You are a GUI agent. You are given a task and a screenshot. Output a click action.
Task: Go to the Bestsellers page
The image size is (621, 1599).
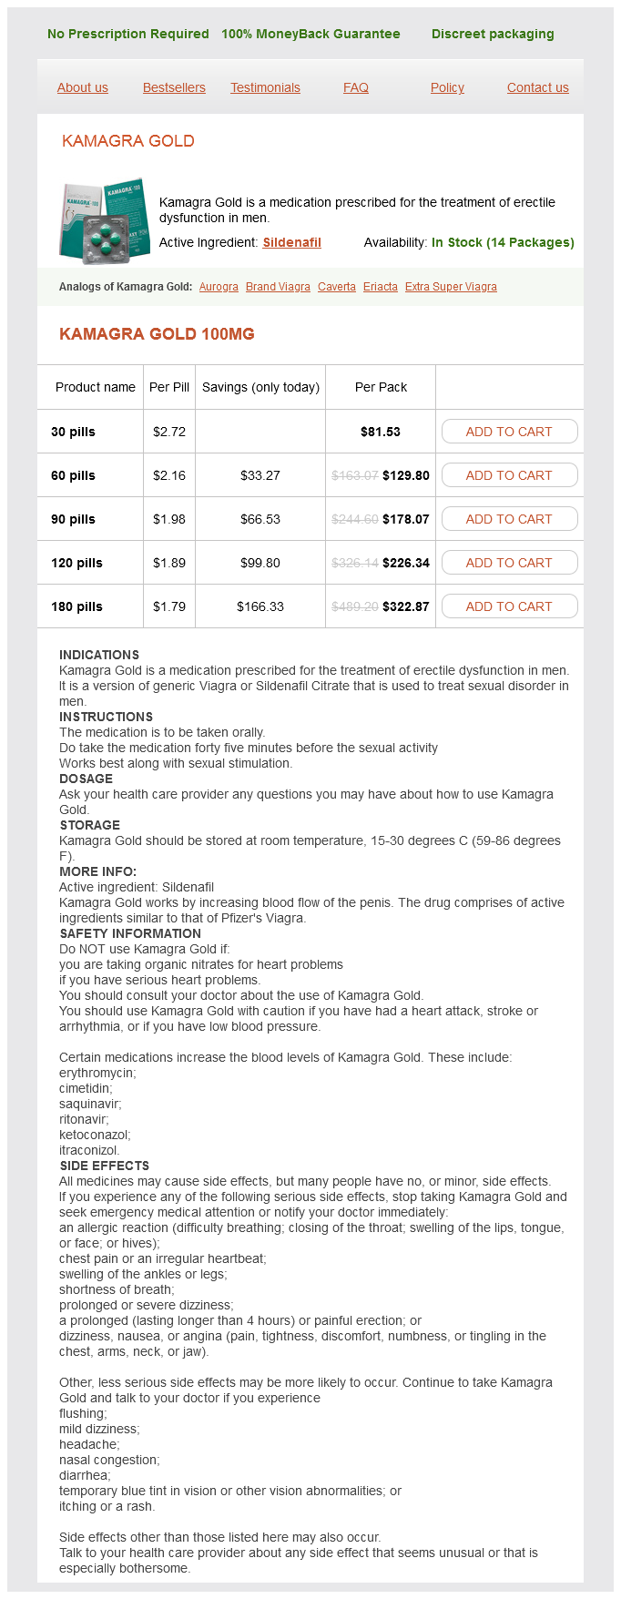point(174,87)
